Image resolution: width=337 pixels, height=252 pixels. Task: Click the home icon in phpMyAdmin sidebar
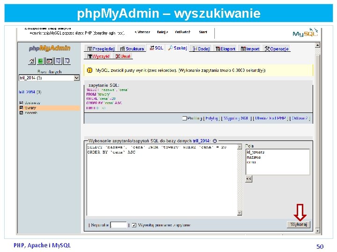pos(32,61)
